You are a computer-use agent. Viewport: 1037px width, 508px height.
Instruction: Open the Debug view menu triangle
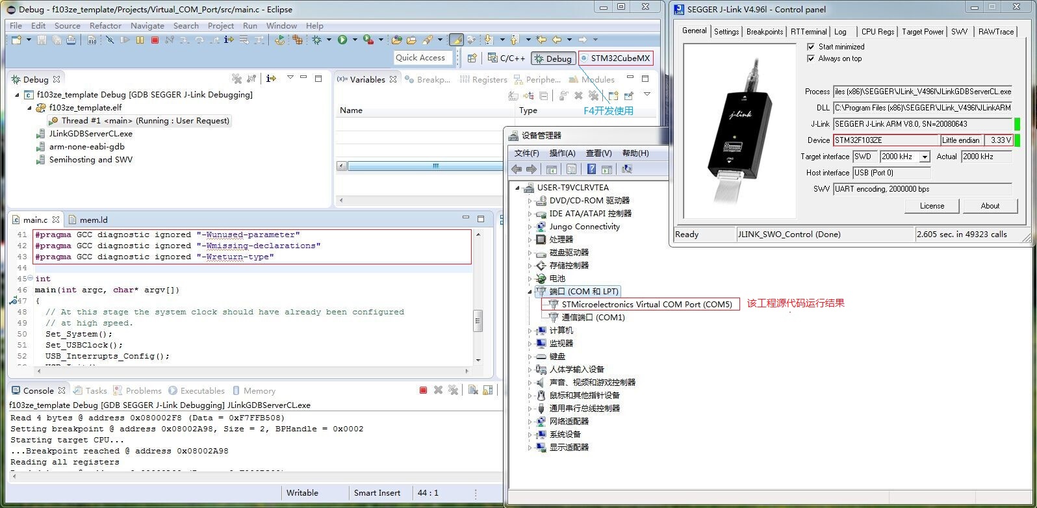click(290, 79)
